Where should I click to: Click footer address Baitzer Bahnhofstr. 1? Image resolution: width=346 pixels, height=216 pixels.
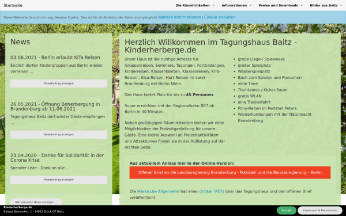tap(33, 211)
